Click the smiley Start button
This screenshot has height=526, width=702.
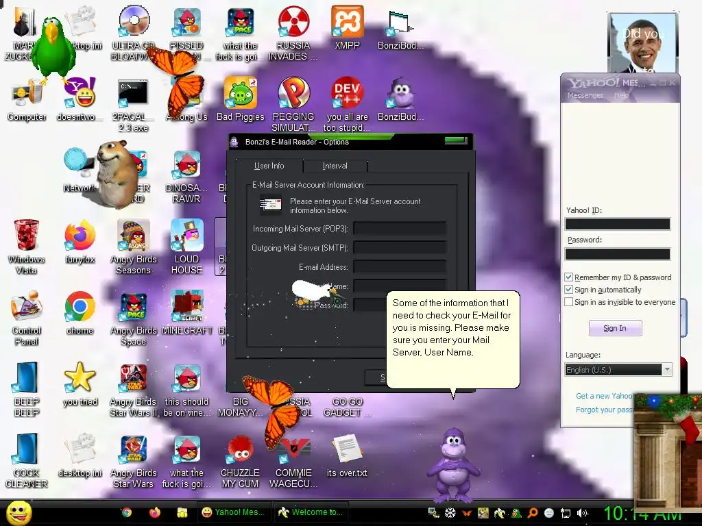(x=19, y=513)
